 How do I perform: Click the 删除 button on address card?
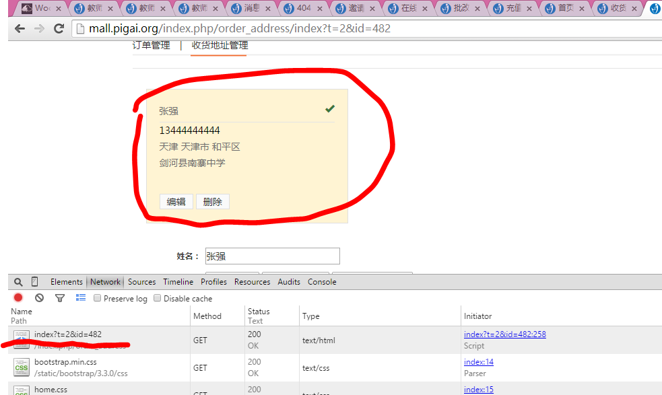pyautogui.click(x=212, y=202)
